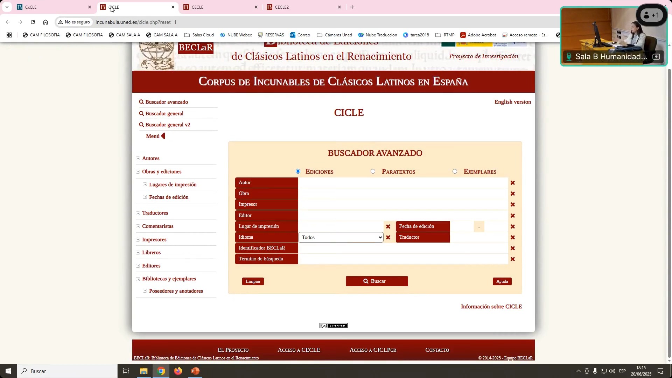Open the notifications center icon

[661, 371]
